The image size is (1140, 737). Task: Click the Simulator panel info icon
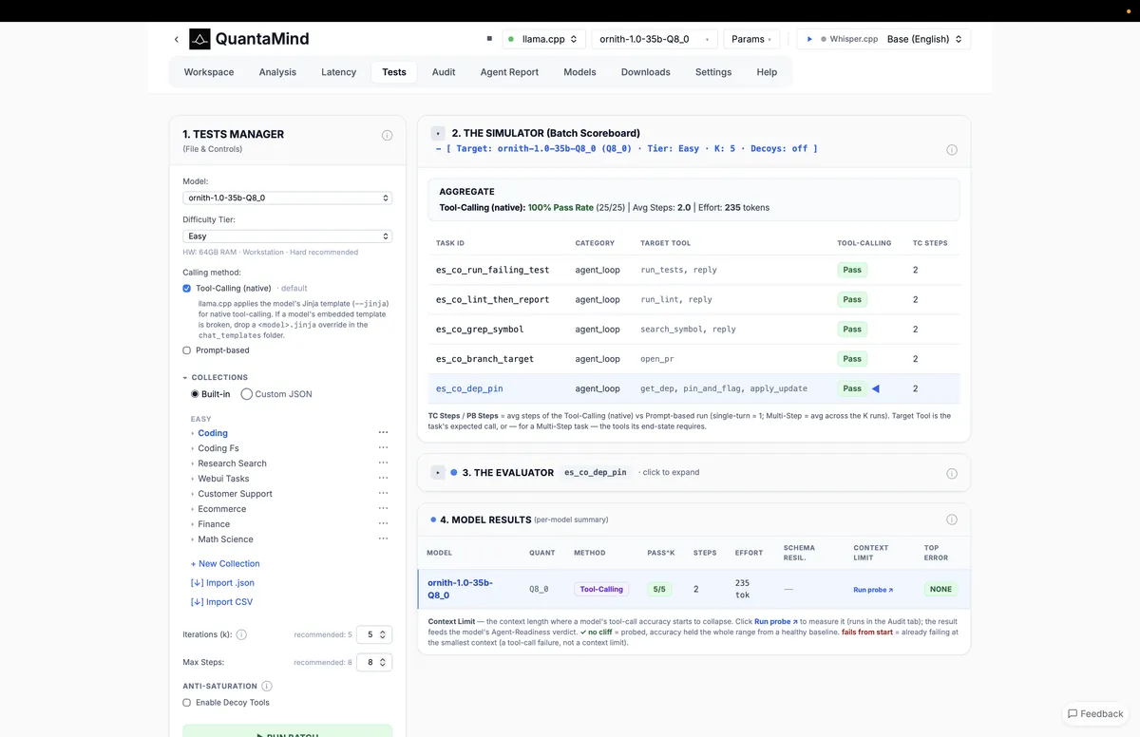952,150
